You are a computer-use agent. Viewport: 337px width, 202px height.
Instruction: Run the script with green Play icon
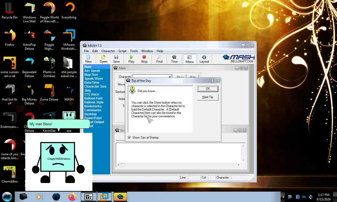(131, 59)
